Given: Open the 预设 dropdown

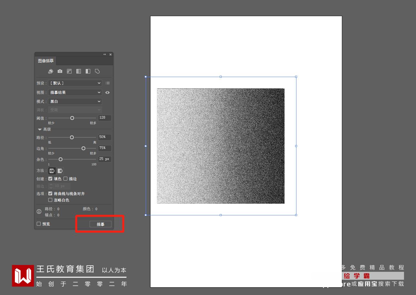Looking at the screenshot, I should pos(75,83).
